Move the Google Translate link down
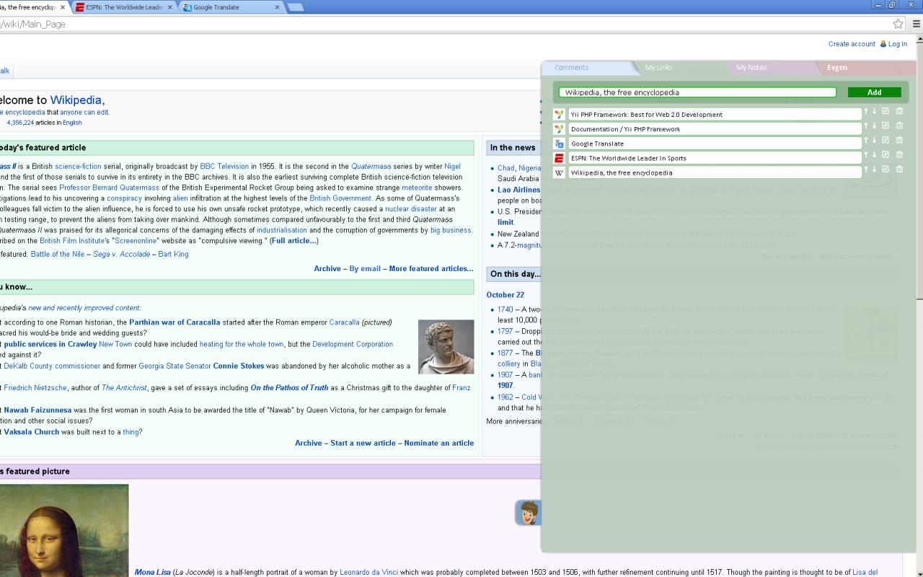The height and width of the screenshot is (577, 923). coord(874,140)
